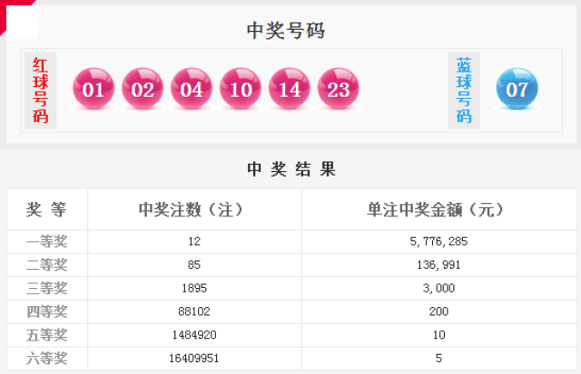Image resolution: width=581 pixels, height=374 pixels.
Task: Click the 单注中奖金额（元） column header
Action: (x=435, y=209)
